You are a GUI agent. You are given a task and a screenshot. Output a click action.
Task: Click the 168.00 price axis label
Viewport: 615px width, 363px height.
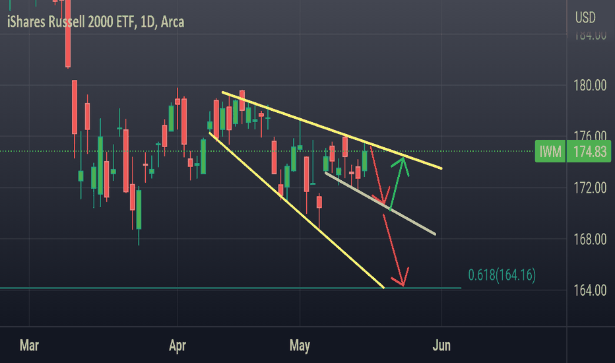point(590,239)
